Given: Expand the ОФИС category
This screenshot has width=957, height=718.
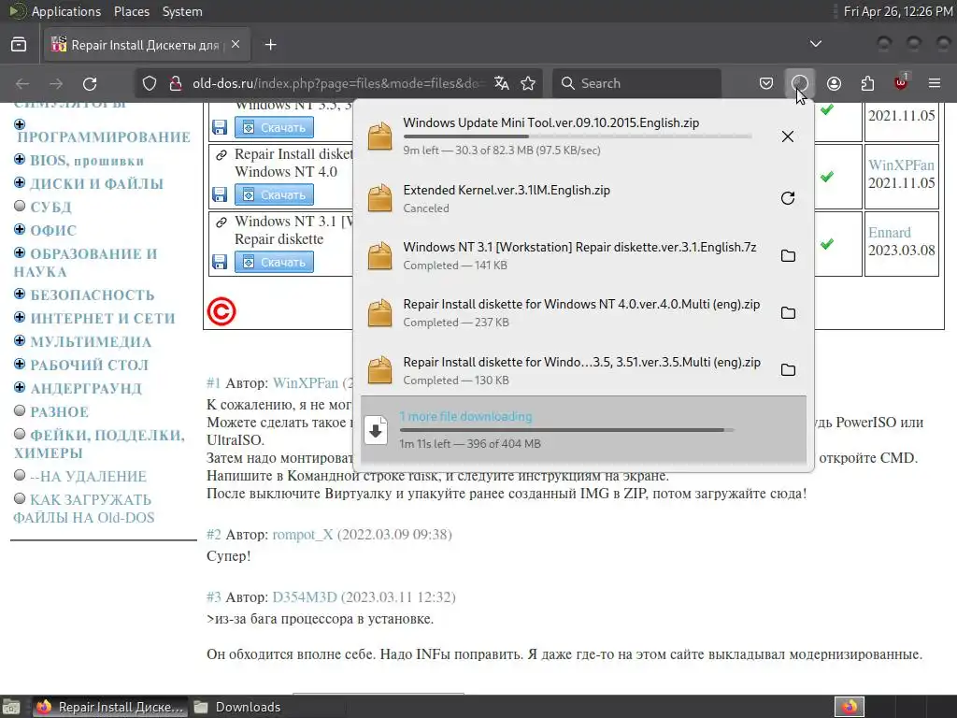Looking at the screenshot, I should pos(20,229).
